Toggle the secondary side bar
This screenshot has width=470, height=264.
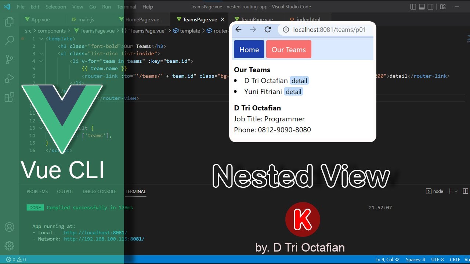(x=431, y=7)
